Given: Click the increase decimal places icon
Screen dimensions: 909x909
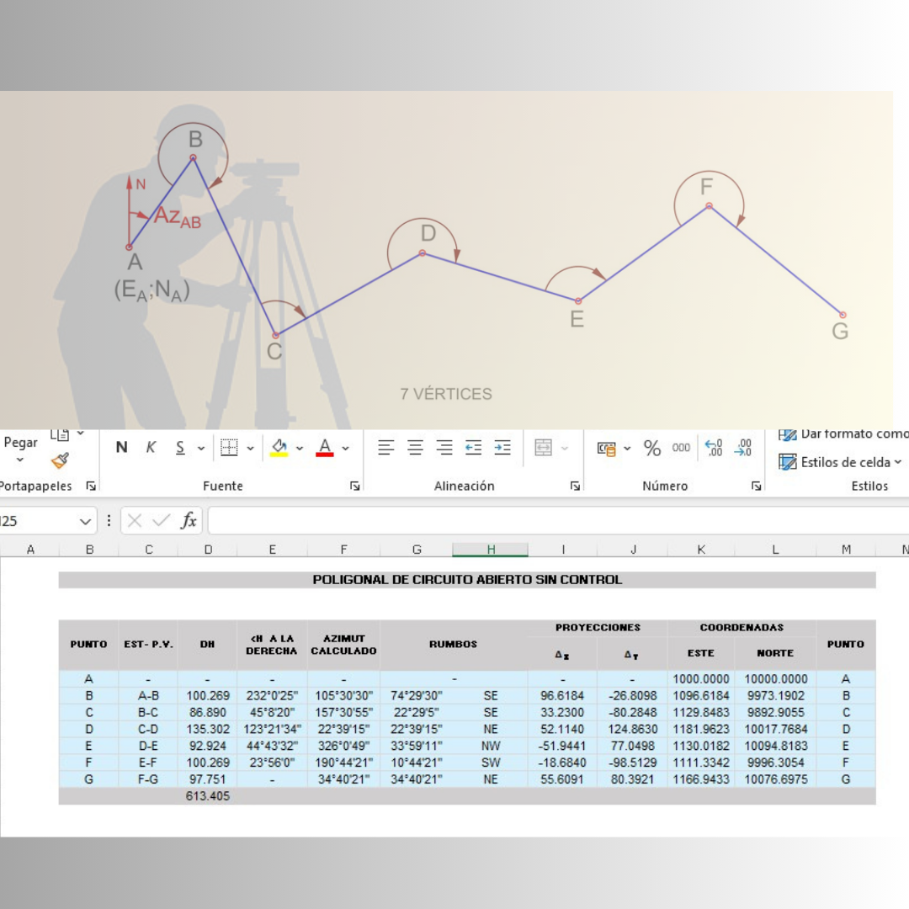Looking at the screenshot, I should (x=714, y=448).
